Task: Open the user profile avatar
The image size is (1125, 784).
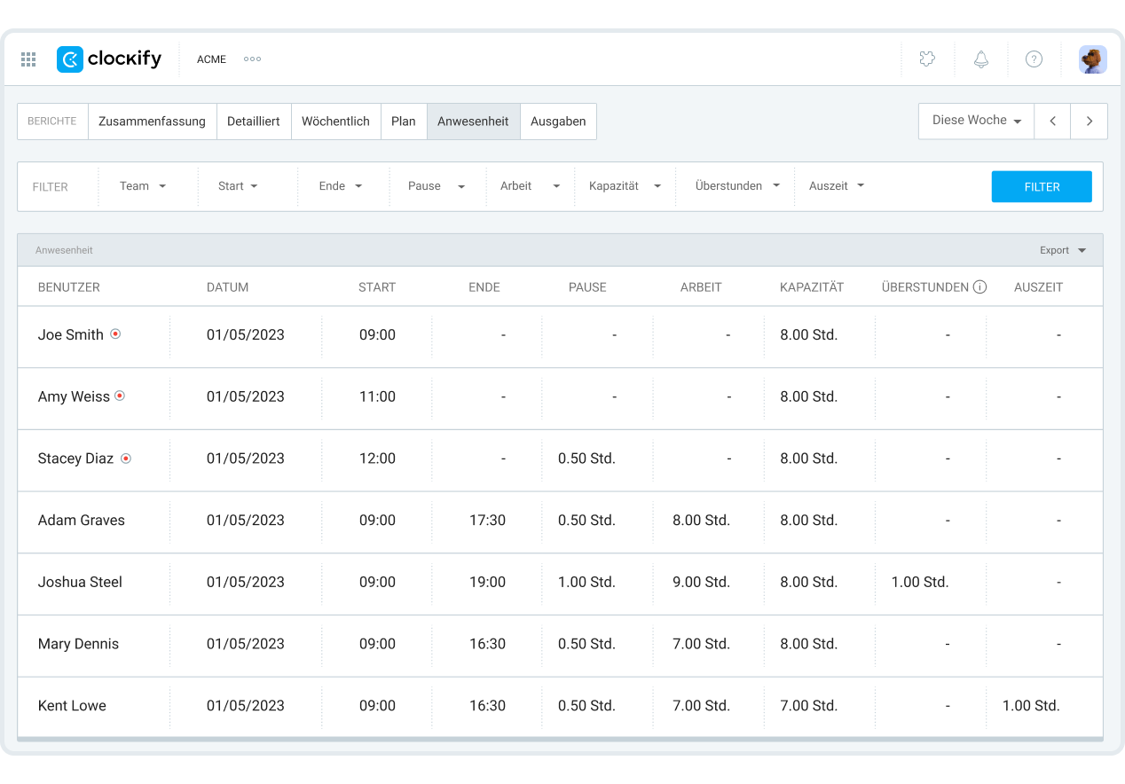Action: pos(1093,59)
